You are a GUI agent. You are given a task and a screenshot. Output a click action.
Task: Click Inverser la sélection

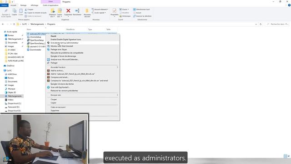pos(142,16)
